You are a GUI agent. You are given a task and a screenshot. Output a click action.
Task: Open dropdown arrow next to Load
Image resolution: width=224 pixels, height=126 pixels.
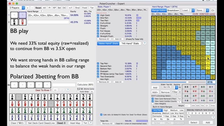tap(193, 10)
